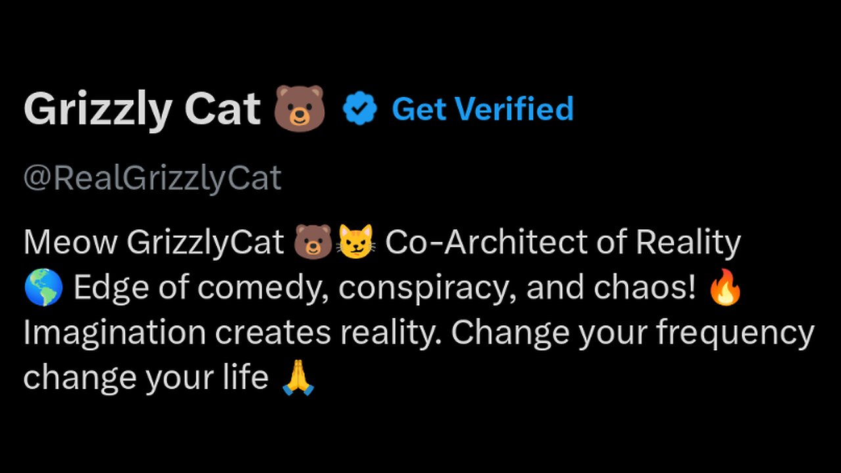The width and height of the screenshot is (841, 473).
Task: Click the word Meow in the bio
Action: (x=71, y=242)
